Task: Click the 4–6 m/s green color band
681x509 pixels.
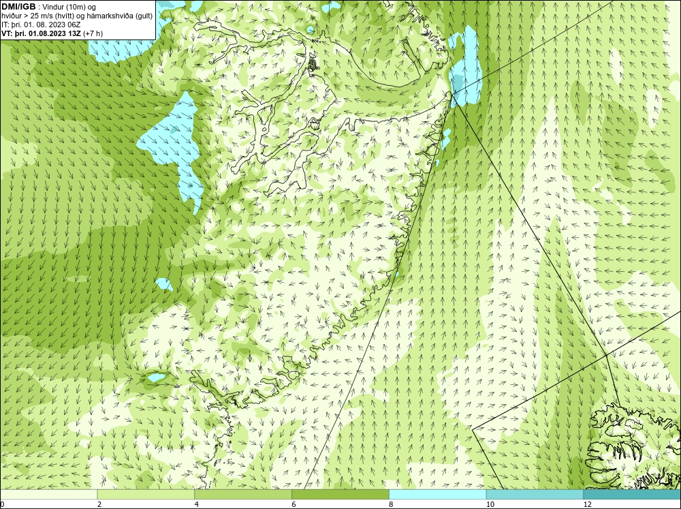Action: [x=243, y=495]
